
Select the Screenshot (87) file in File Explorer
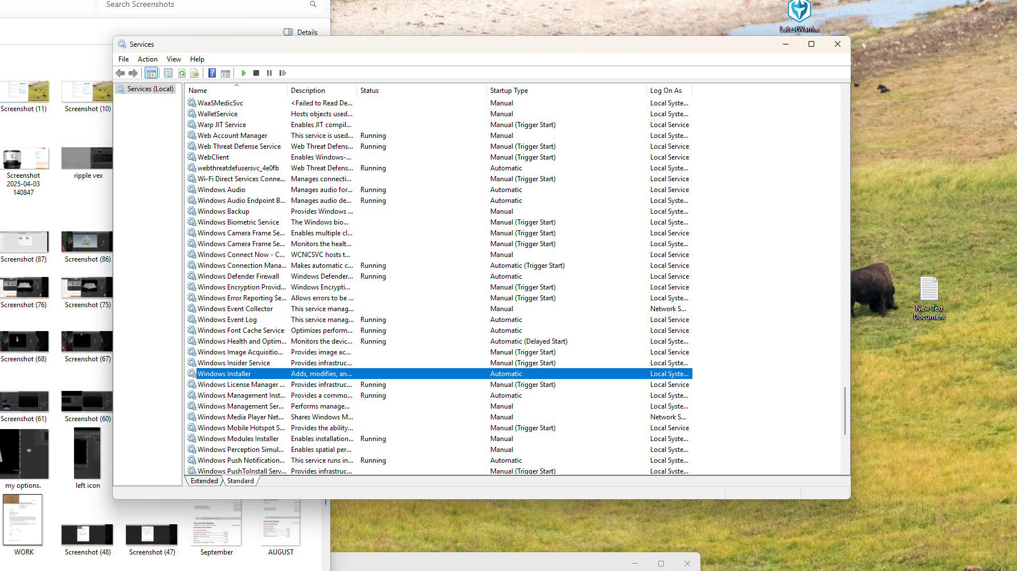point(24,247)
